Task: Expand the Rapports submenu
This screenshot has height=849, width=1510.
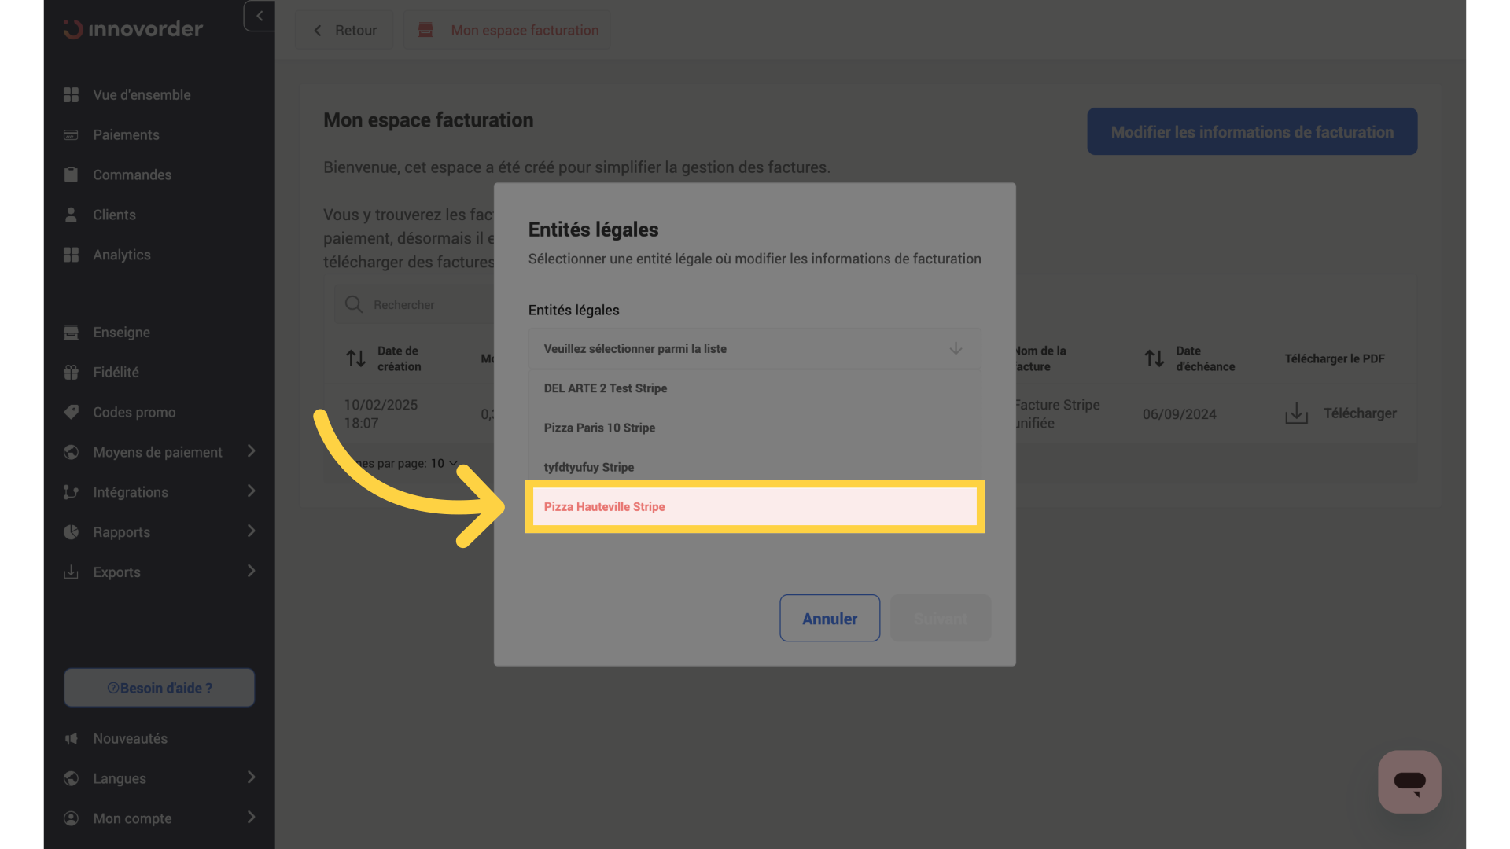Action: coord(251,531)
